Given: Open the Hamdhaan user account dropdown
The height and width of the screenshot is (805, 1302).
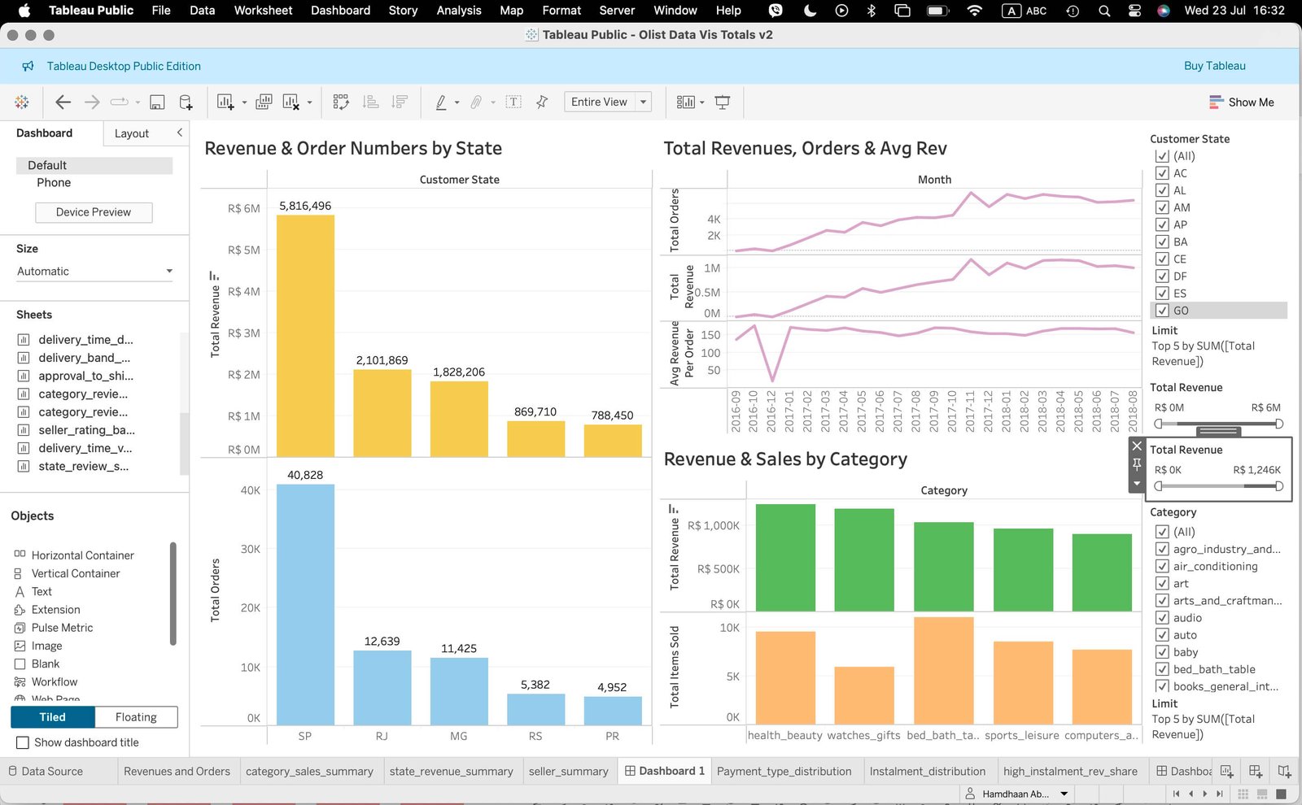Looking at the screenshot, I should click(x=1063, y=794).
